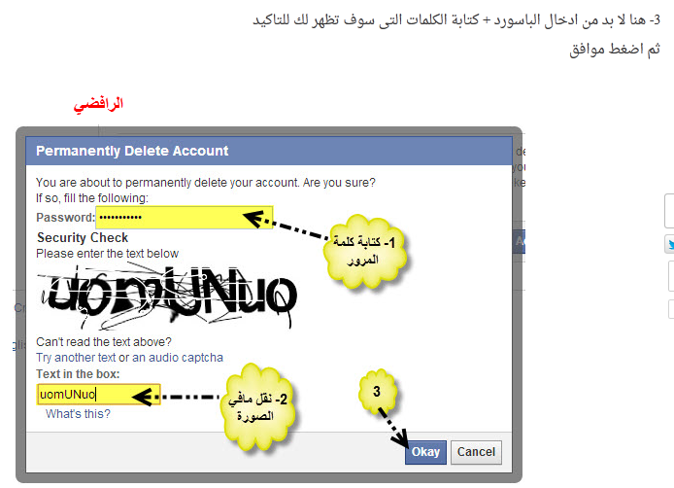Click the yellow callout bubble numbered 3
The height and width of the screenshot is (488, 674).
tap(377, 391)
